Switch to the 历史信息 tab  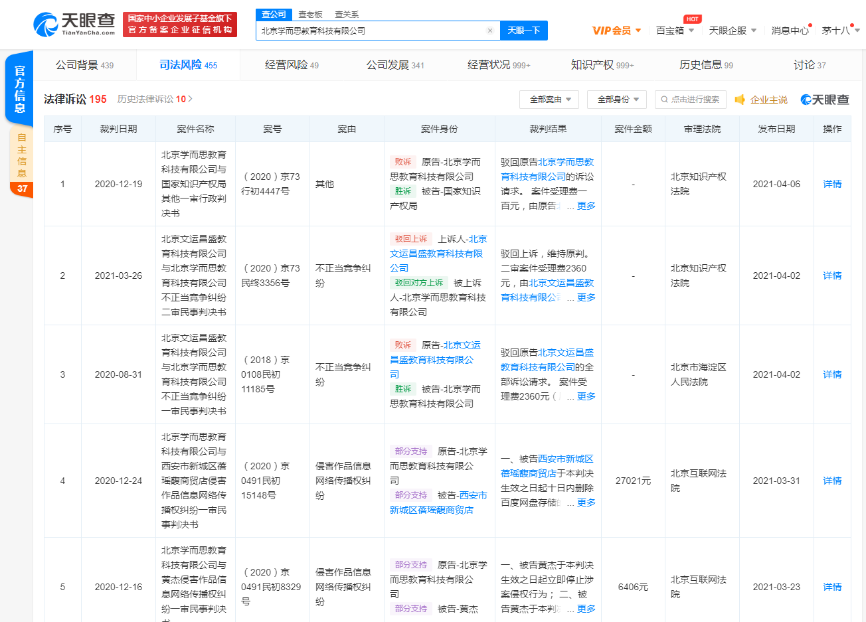[706, 65]
